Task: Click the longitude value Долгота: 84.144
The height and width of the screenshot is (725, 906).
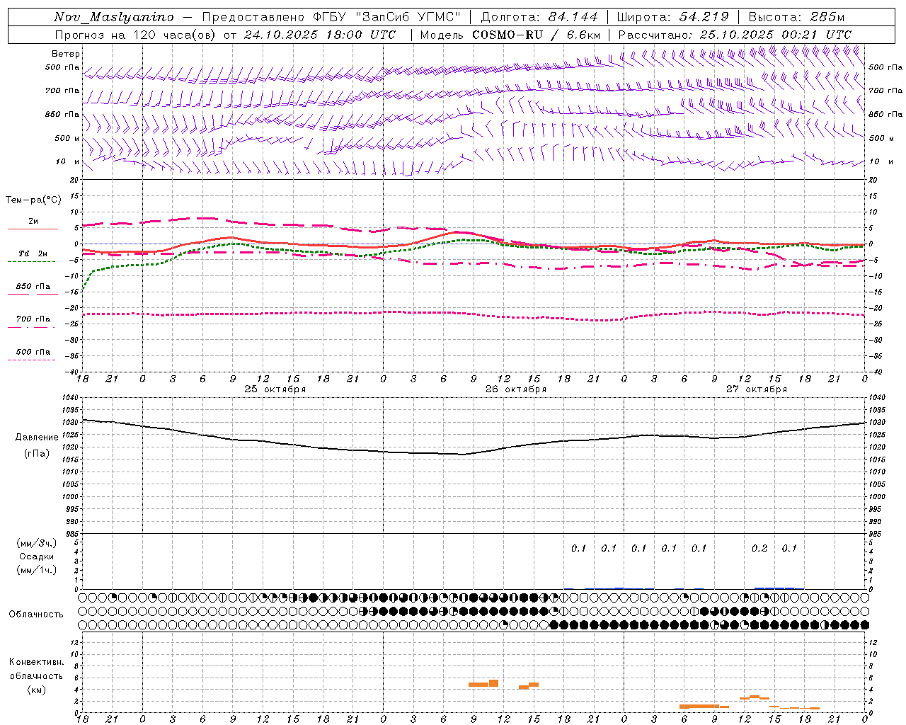Action: pyautogui.click(x=539, y=17)
